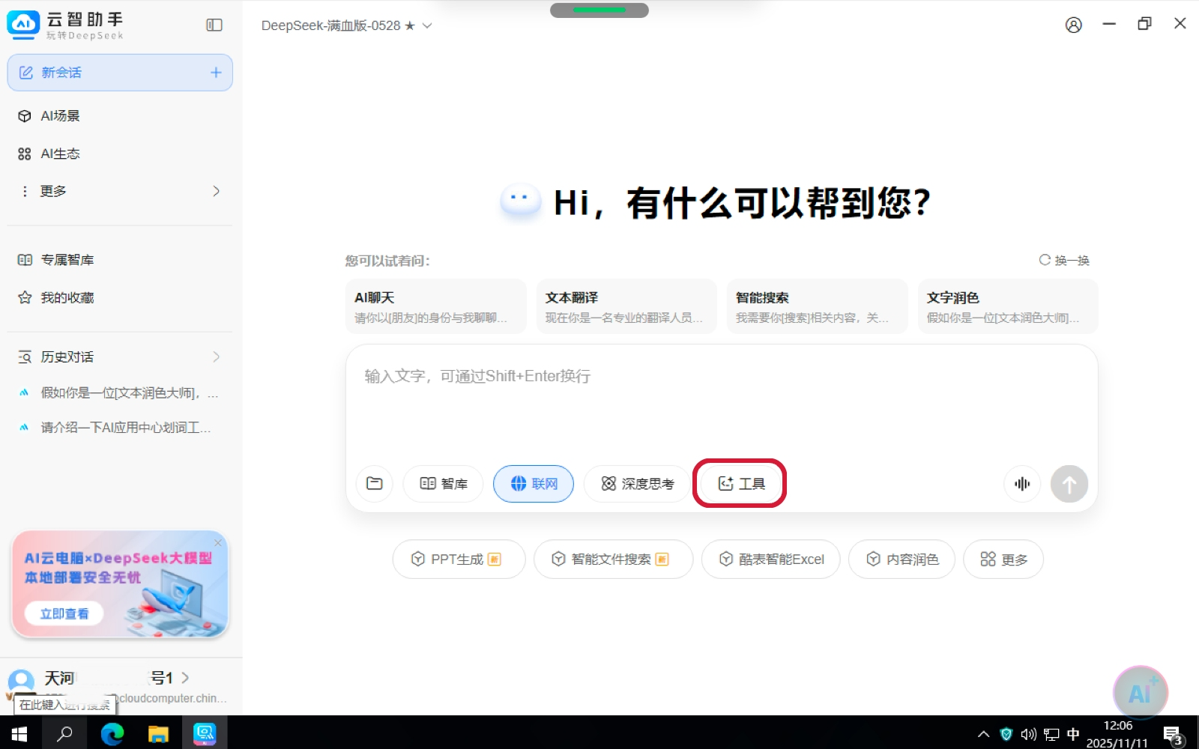The width and height of the screenshot is (1199, 749).
Task: Collapse the sidebar with the panel icon
Action: [x=214, y=25]
